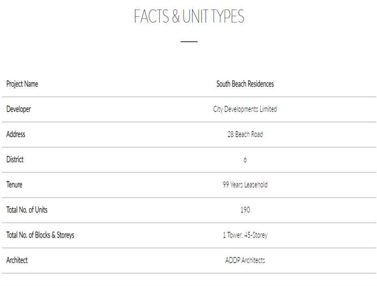This screenshot has width=377, height=286.
Task: Click the South Beach Residences value
Action: [245, 84]
